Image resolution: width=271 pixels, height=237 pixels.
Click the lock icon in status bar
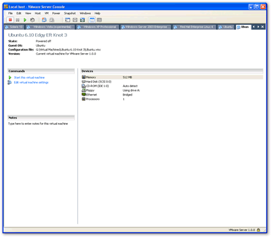point(258,230)
